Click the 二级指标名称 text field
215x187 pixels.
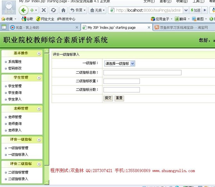click(142, 73)
